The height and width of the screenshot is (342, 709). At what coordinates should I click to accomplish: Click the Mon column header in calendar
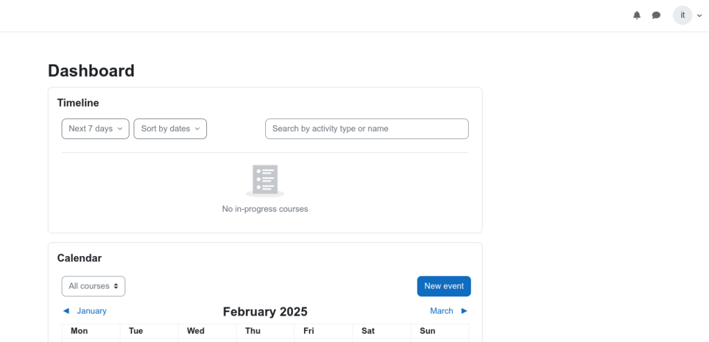[79, 331]
